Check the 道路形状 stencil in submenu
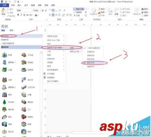This screenshot has width=151, height=137. [93, 67]
